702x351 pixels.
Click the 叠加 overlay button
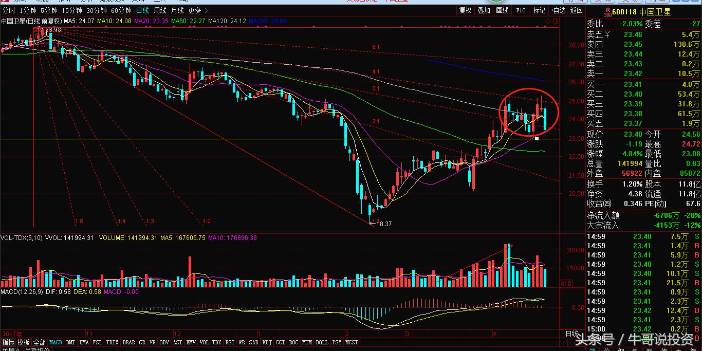484,11
